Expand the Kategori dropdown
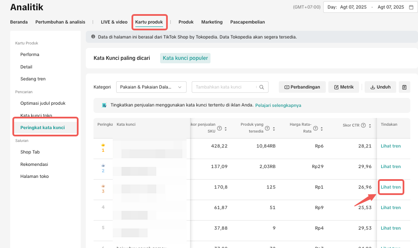Image resolution: width=418 pixels, height=248 pixels. coord(151,87)
